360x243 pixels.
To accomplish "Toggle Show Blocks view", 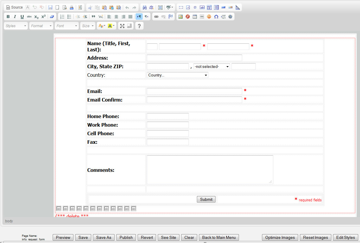I will click(129, 26).
